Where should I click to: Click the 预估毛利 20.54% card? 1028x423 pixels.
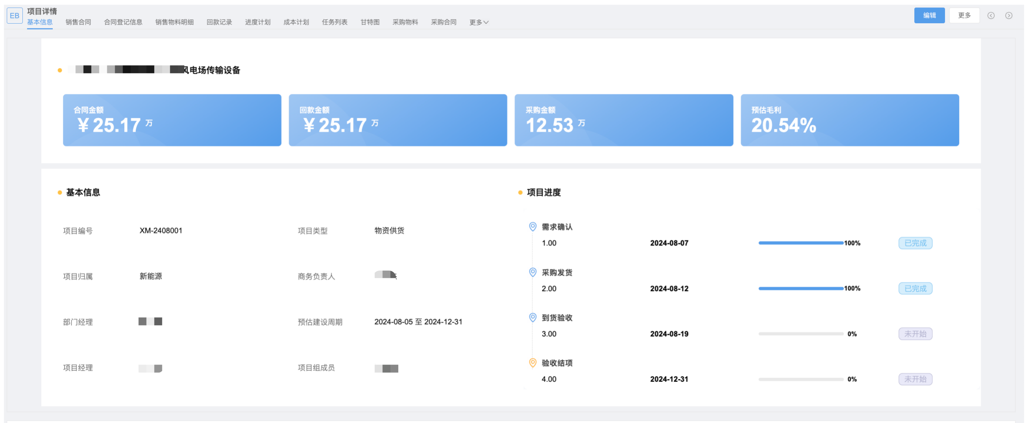pos(850,120)
